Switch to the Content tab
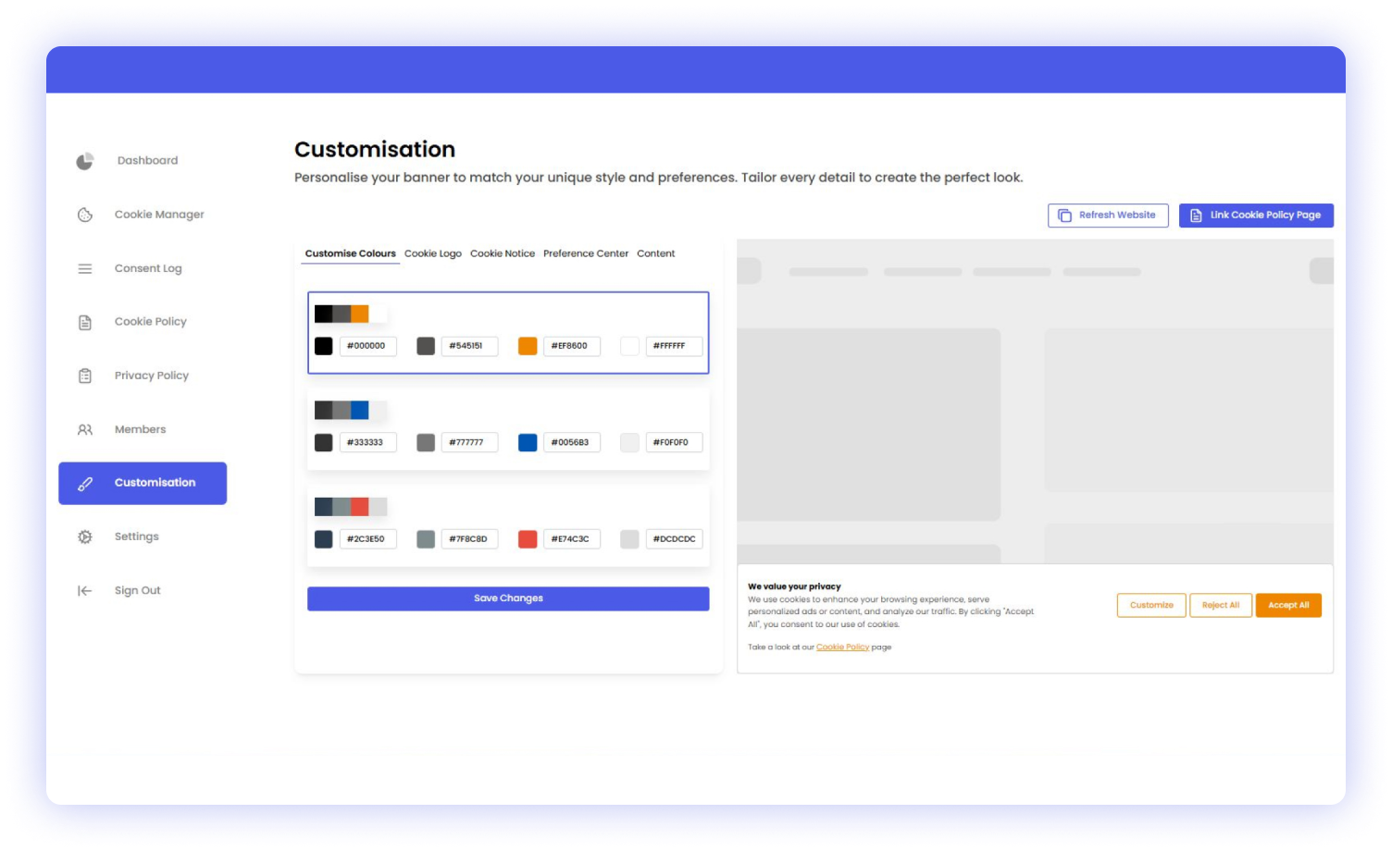The image size is (1392, 851). pyautogui.click(x=656, y=253)
